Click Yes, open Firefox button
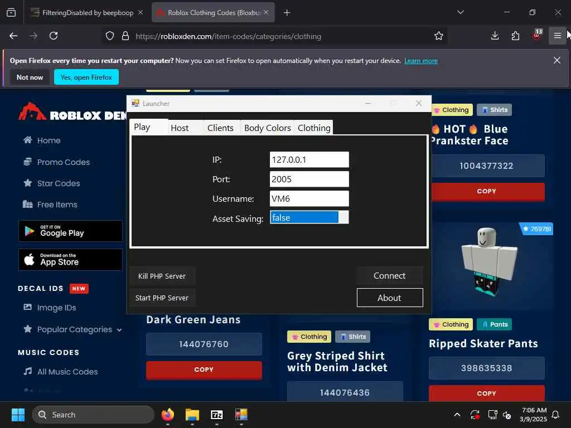This screenshot has height=428, width=571. pyautogui.click(x=86, y=77)
